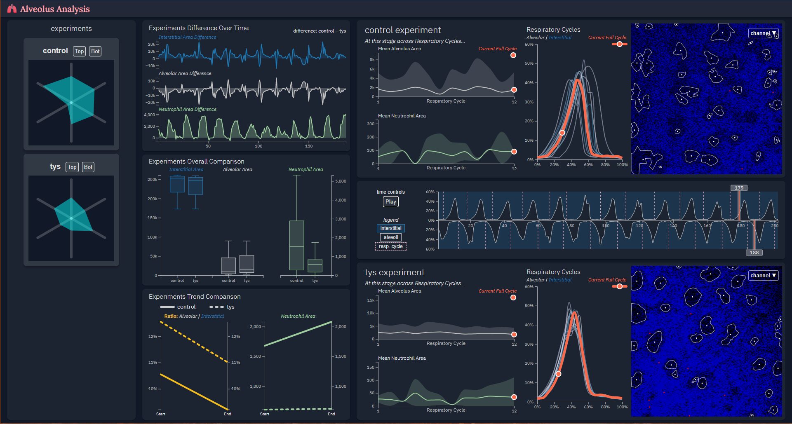Screen dimensions: 792x424
Task: Click orange dot on control Mean Alveolus Area line
Action: pos(514,90)
